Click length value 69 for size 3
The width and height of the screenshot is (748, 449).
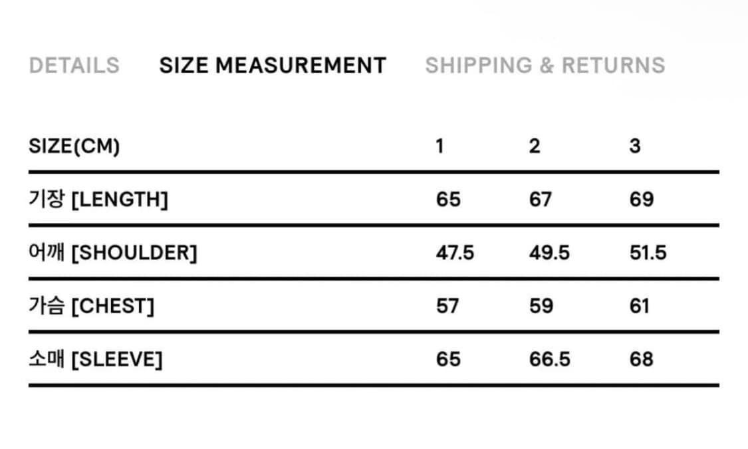pyautogui.click(x=642, y=200)
